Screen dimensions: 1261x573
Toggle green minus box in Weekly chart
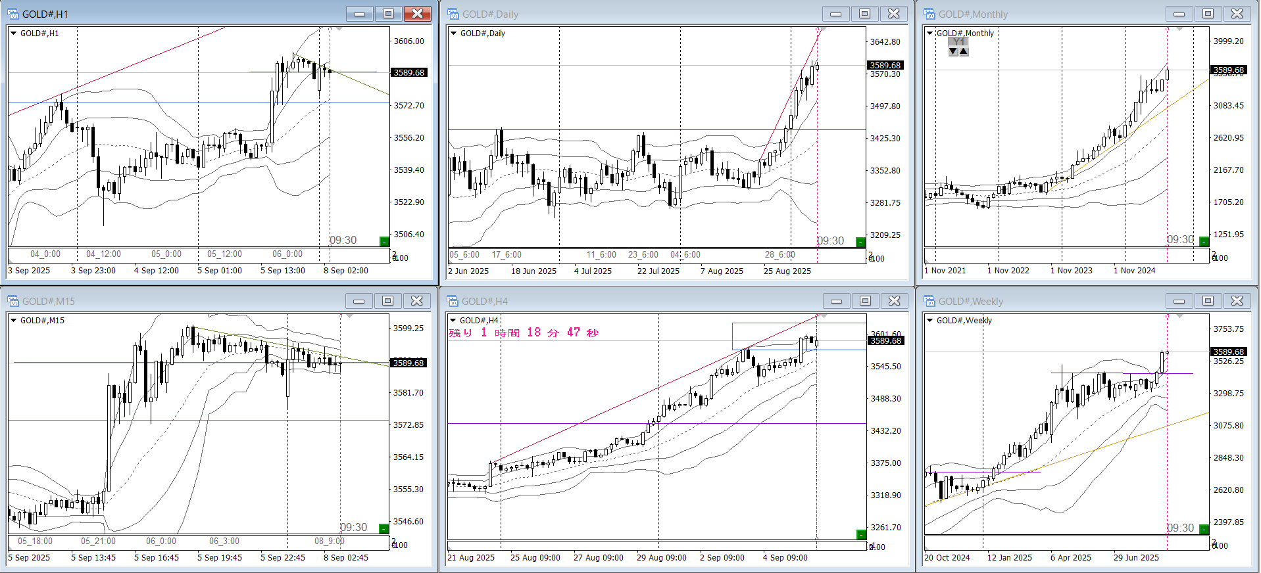1204,529
